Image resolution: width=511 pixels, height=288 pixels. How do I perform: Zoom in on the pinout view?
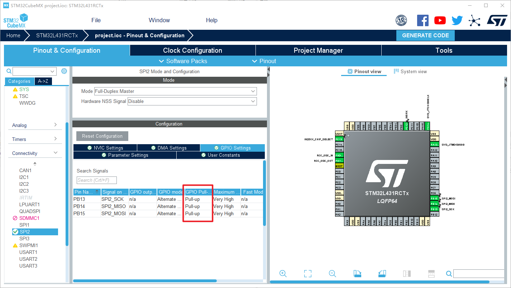tap(283, 273)
